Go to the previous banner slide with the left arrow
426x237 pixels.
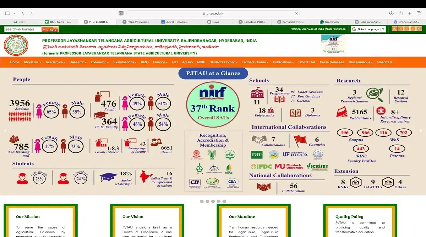[x=5, y=131]
